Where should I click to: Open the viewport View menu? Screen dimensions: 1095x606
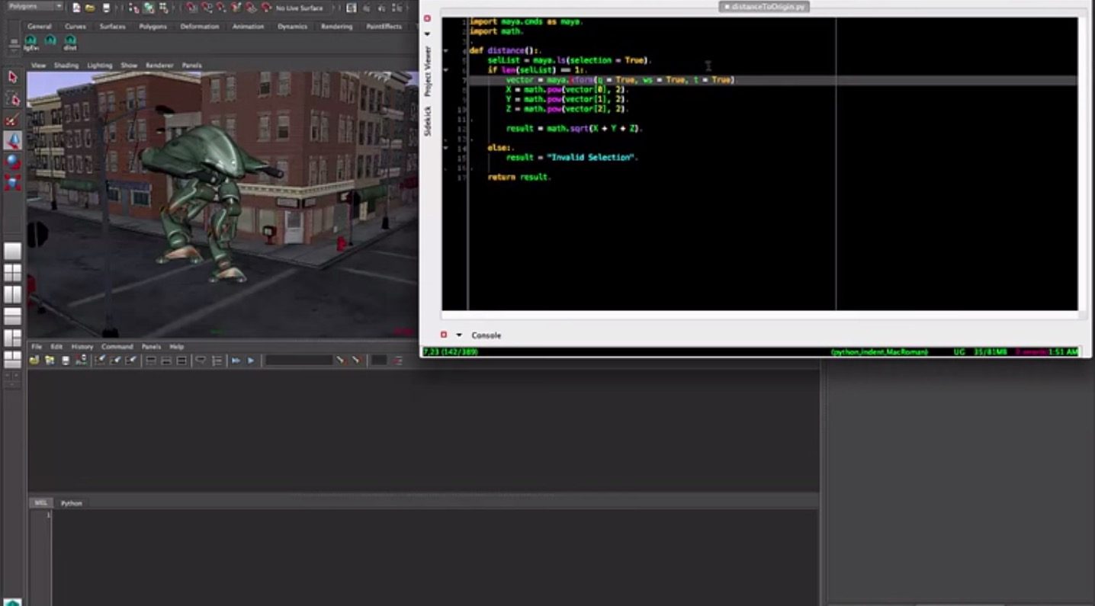(38, 66)
